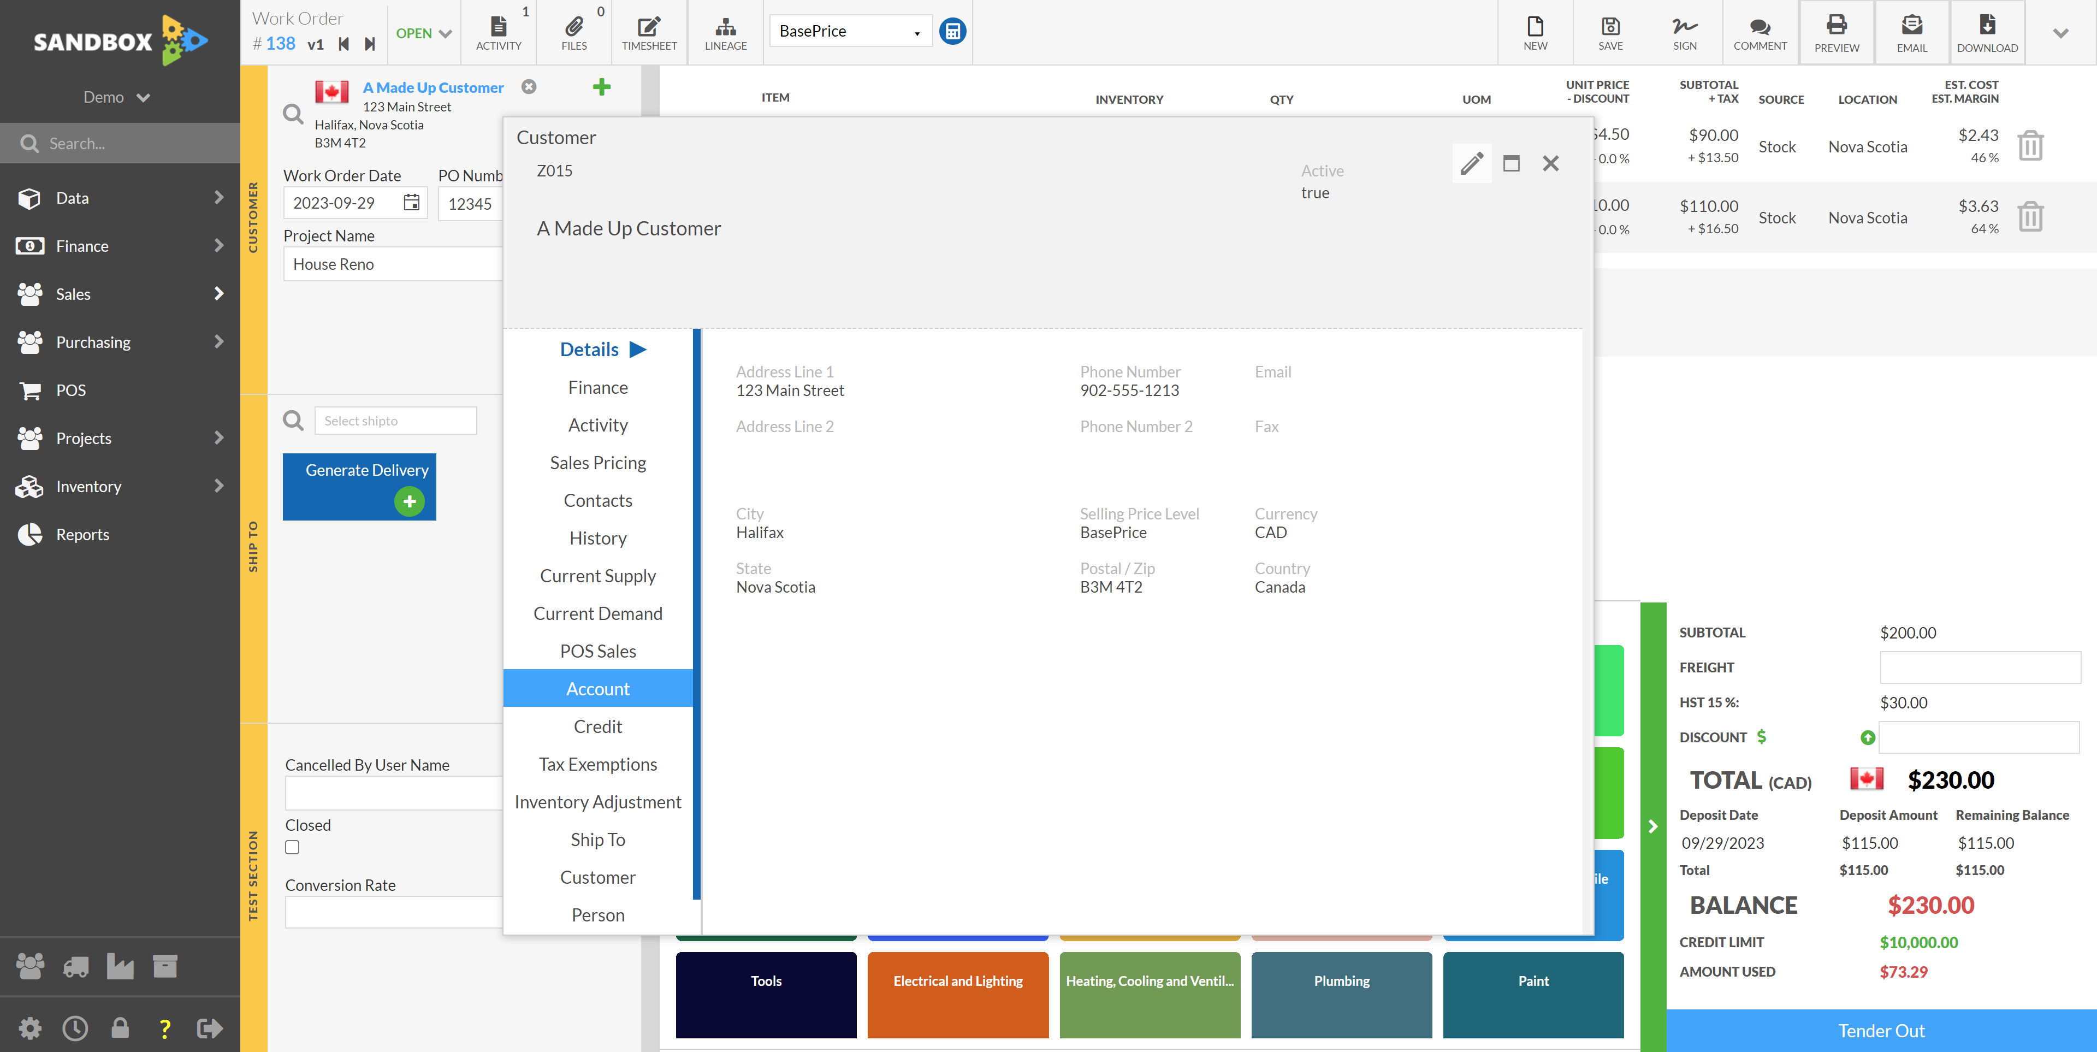Select the Plumbing category tile
2097x1052 pixels.
pyautogui.click(x=1341, y=994)
